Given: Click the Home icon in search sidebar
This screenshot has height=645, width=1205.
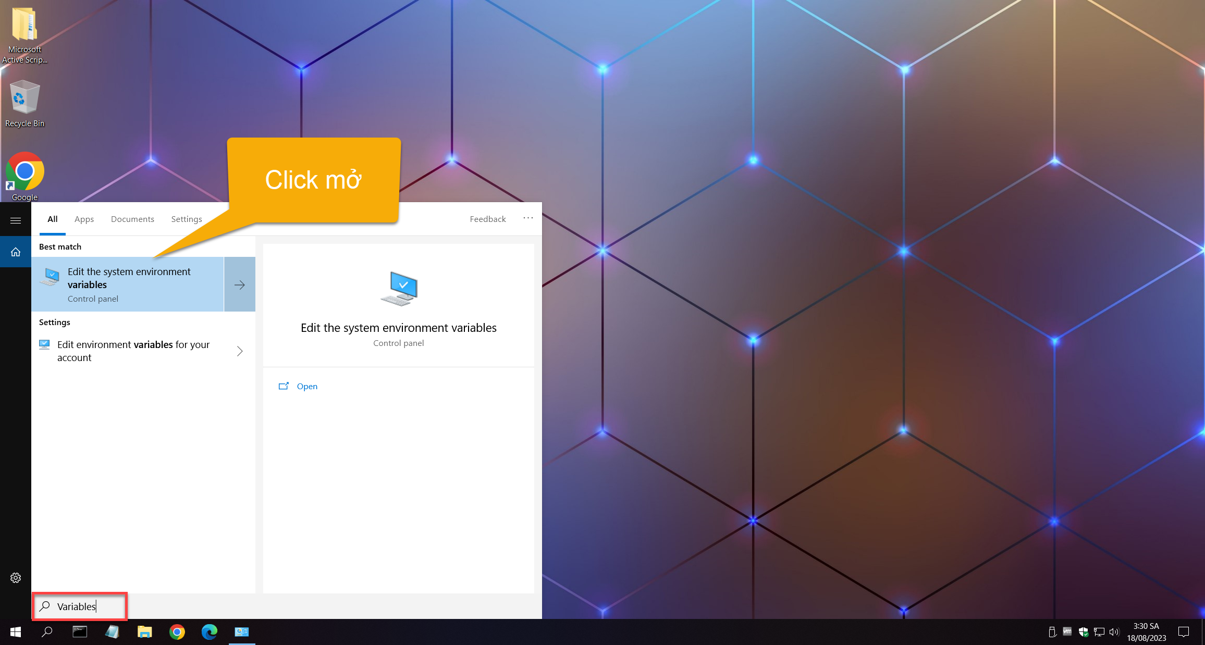Looking at the screenshot, I should (x=16, y=252).
